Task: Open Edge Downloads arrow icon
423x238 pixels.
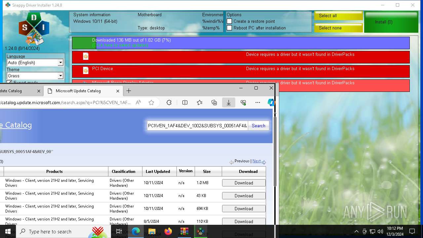Action: [x=228, y=102]
